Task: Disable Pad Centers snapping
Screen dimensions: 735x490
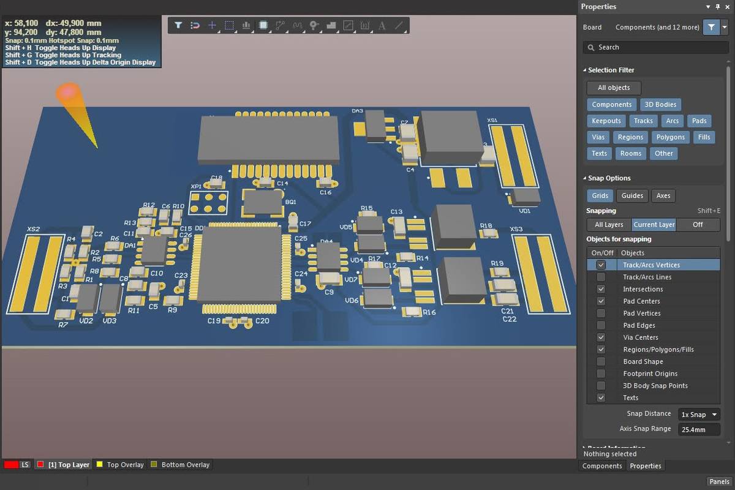Action: tap(601, 301)
